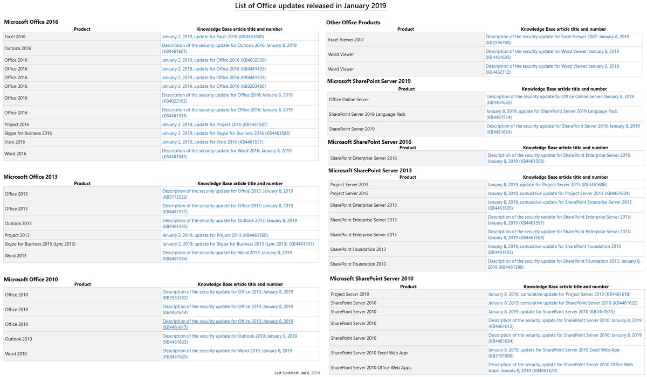
Task: Open Visio 2016 update KB4461531 link
Action: [212, 142]
